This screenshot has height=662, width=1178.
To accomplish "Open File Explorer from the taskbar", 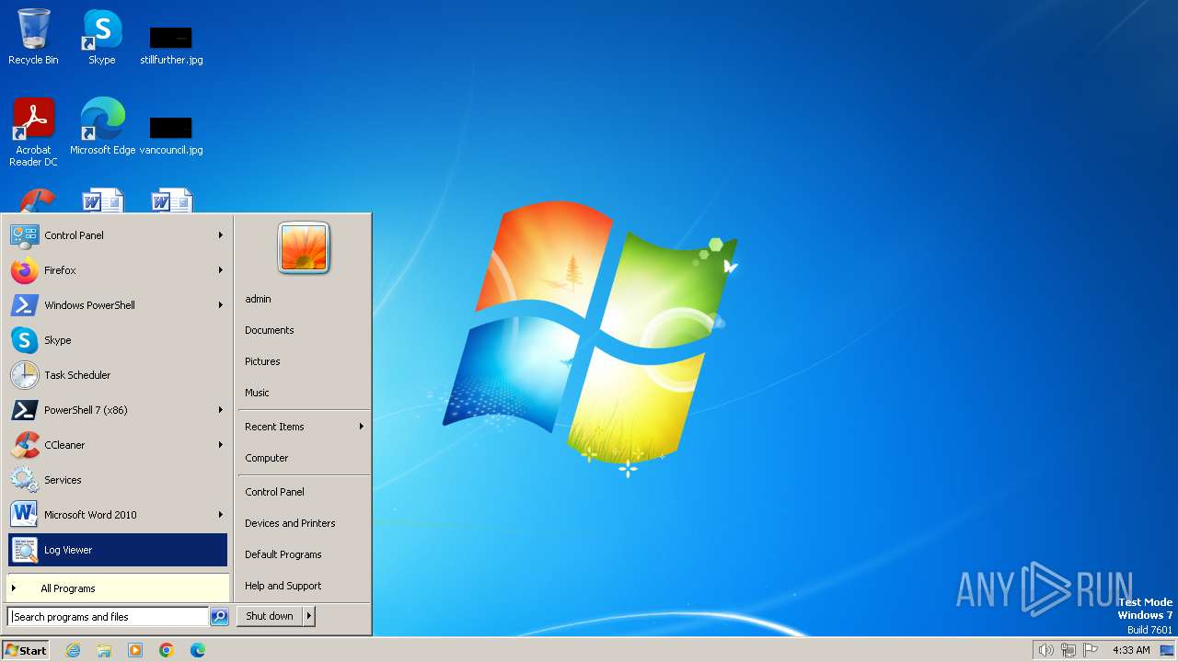I will 104,650.
